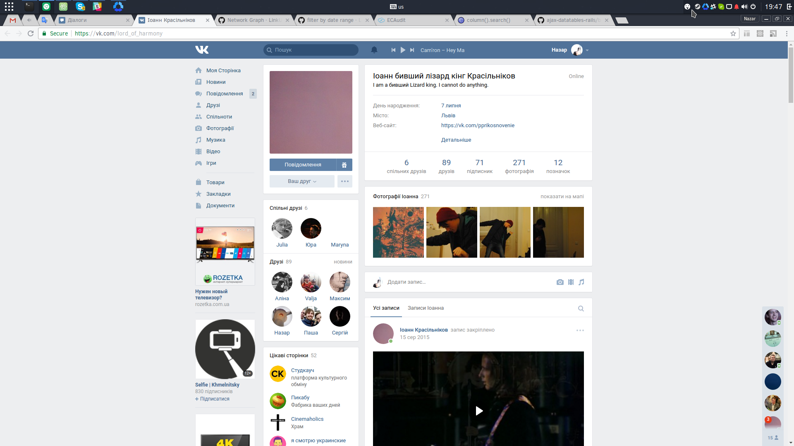Switch to the Діалоги browser tab
The image size is (794, 446).
click(x=94, y=20)
